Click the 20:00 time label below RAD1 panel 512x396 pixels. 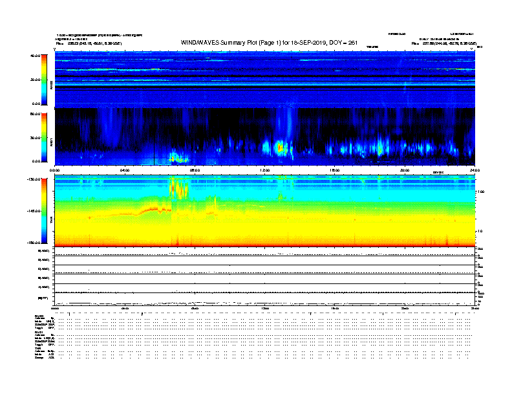pyautogui.click(x=405, y=170)
